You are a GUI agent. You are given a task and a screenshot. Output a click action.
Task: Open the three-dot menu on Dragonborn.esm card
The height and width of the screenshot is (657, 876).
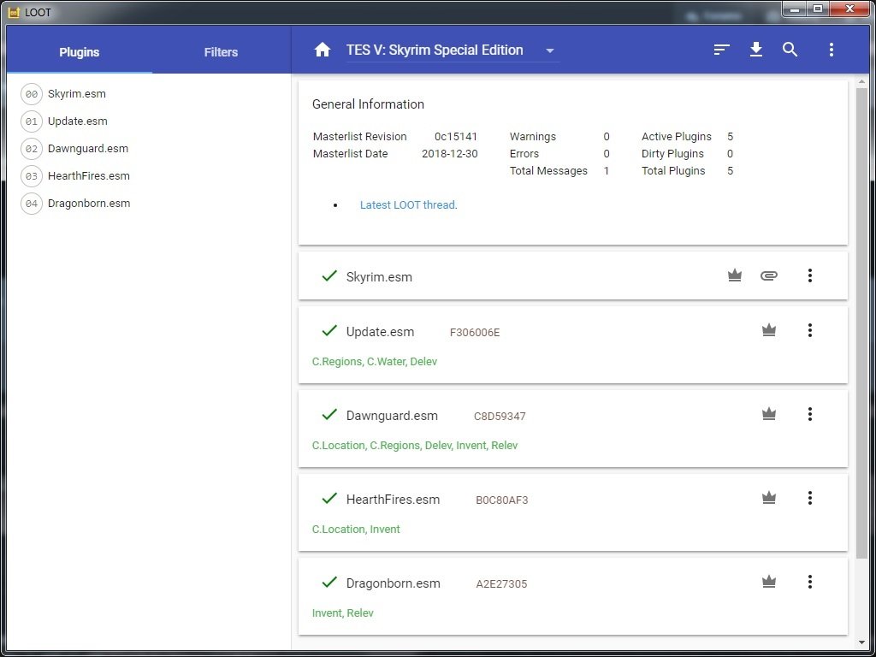[x=809, y=582]
